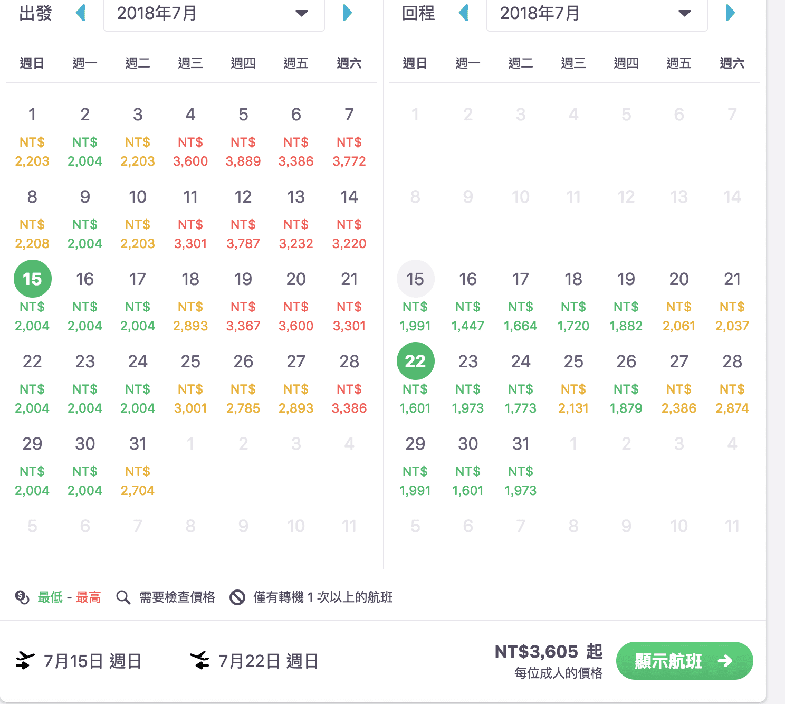Select departure date July 12 NT$3,787
Viewport: 785px width, 704px height.
[x=243, y=220]
